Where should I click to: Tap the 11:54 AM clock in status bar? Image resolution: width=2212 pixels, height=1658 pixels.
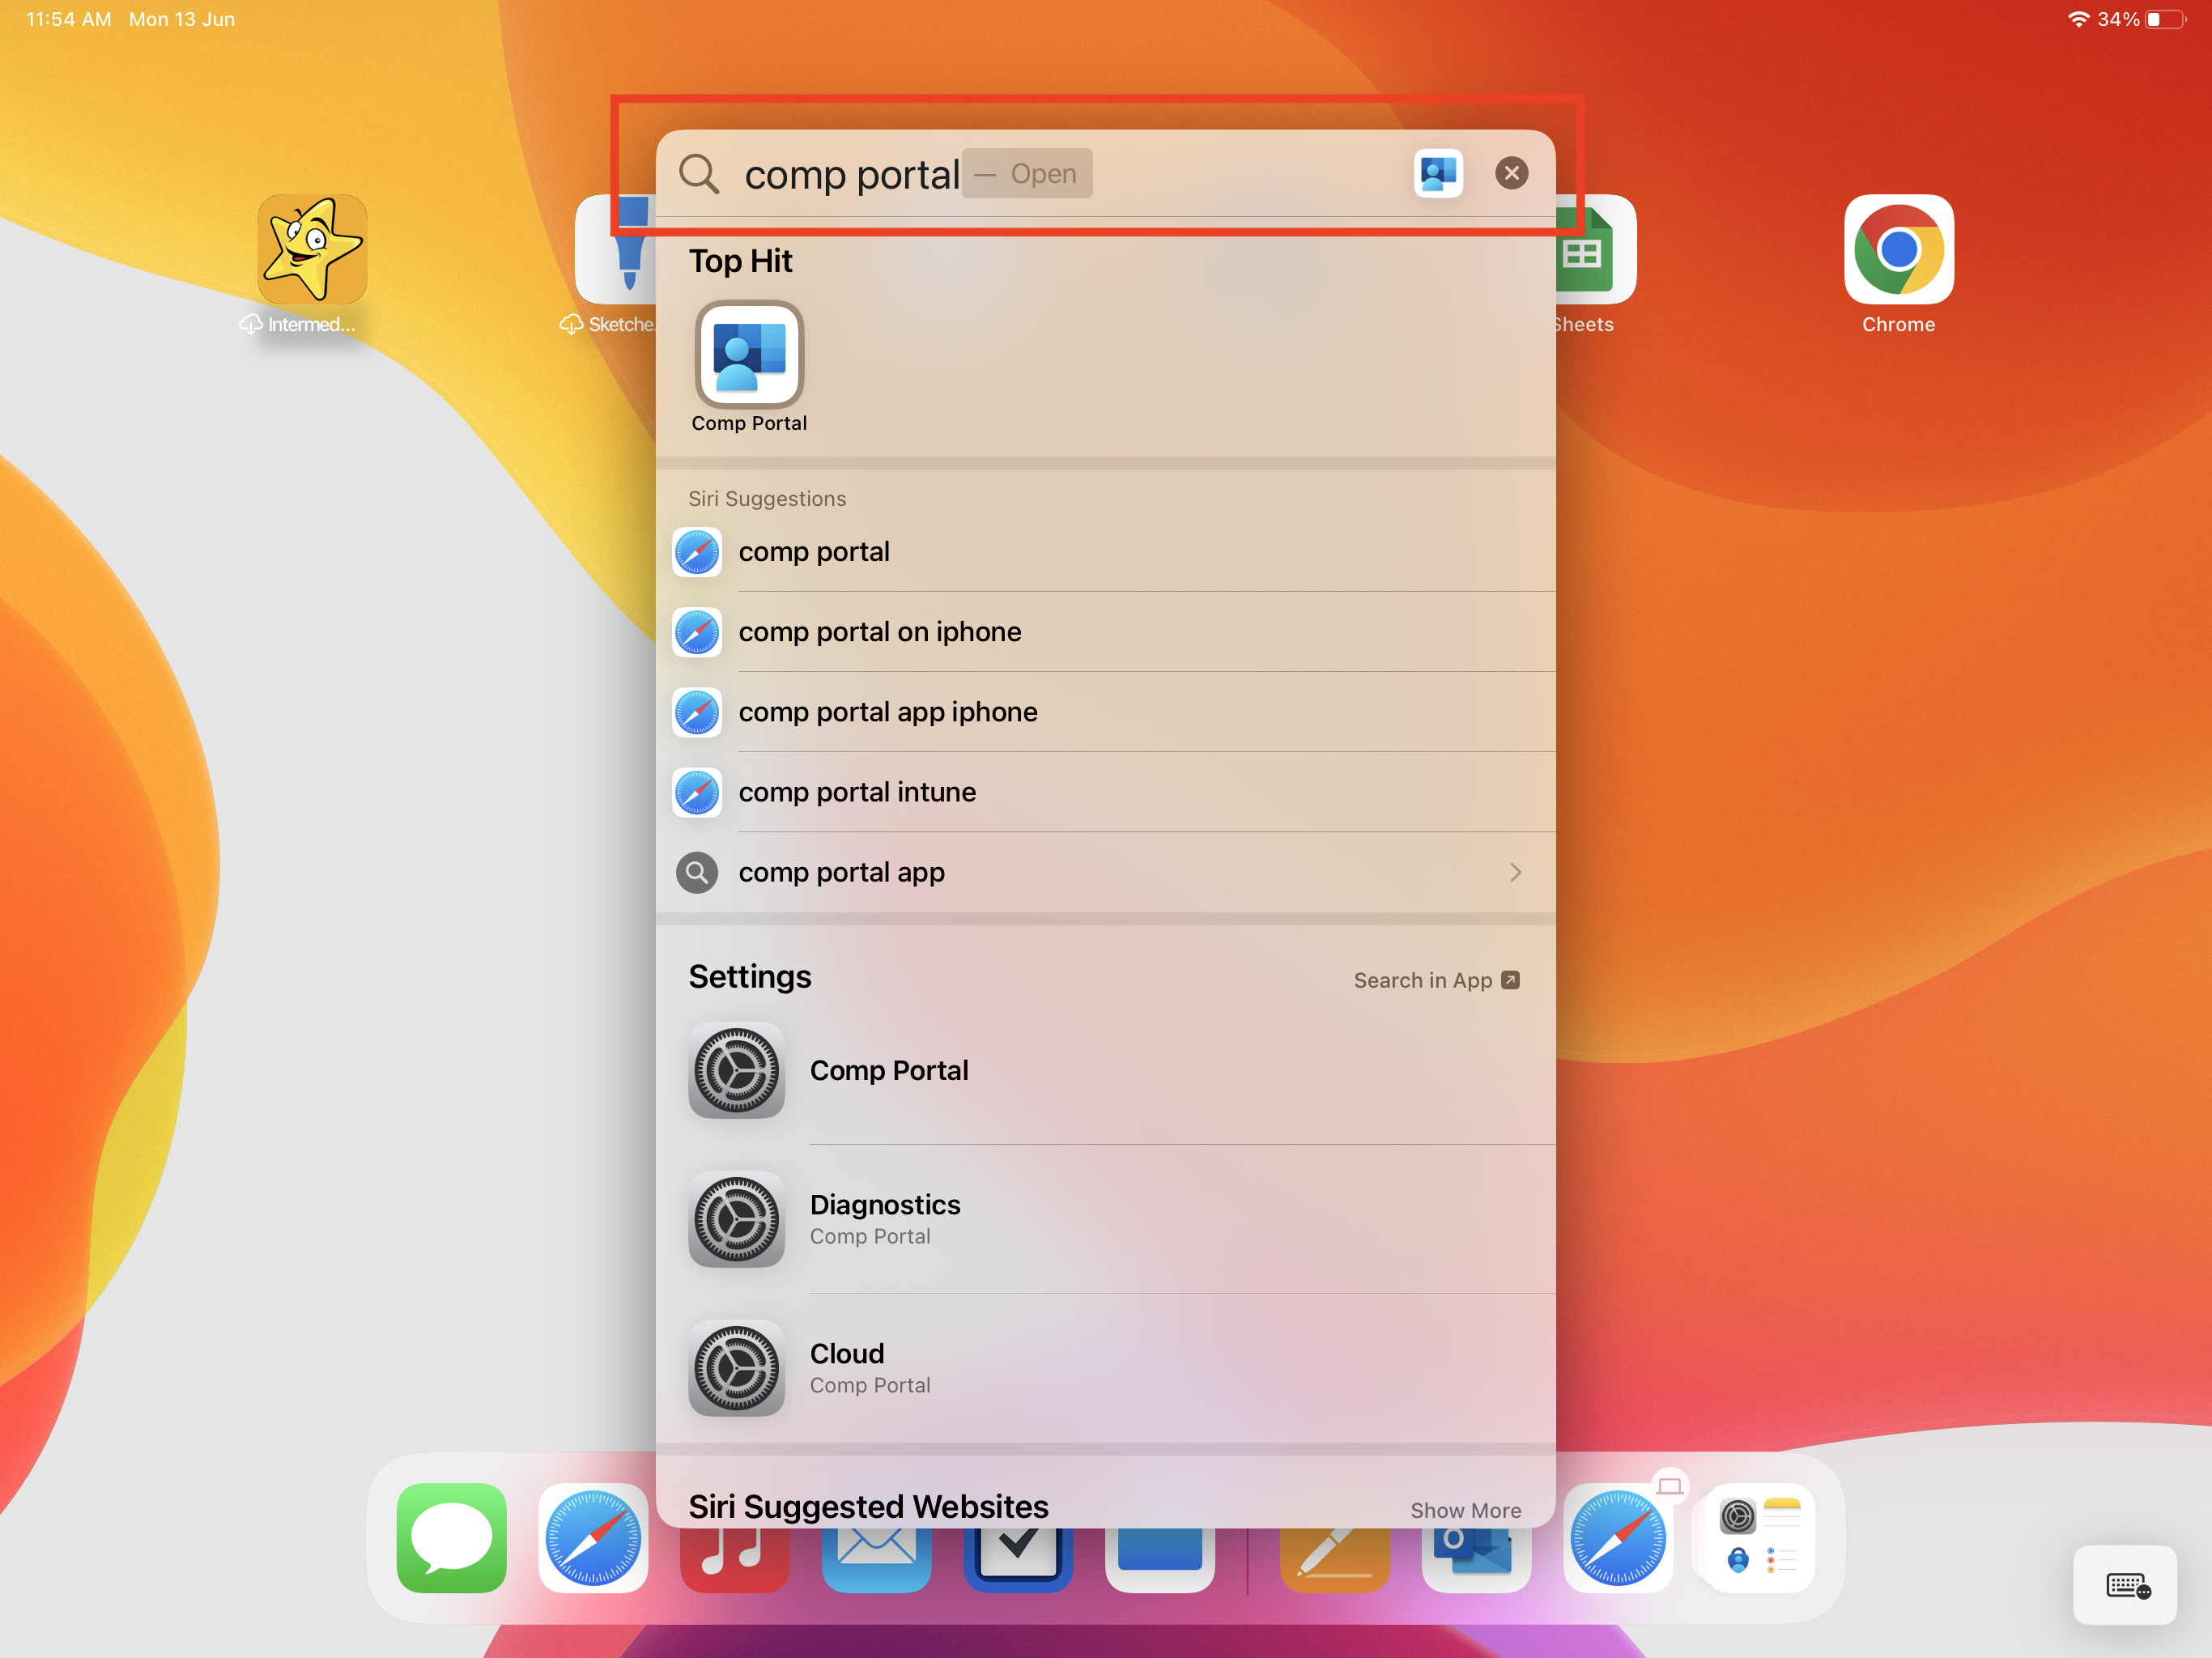[x=68, y=19]
